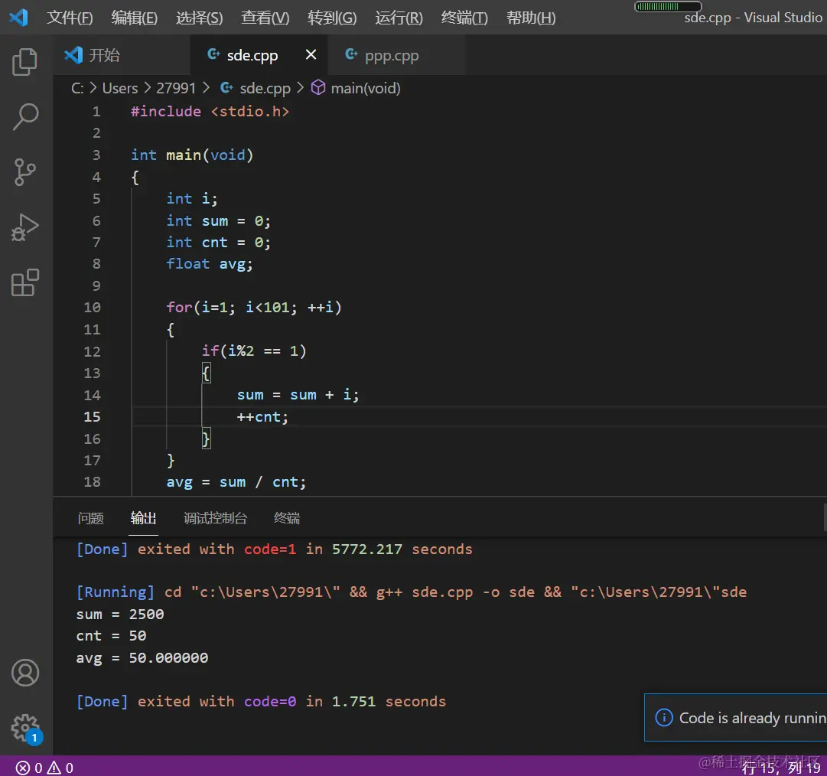Expand the Users breadcrumb folder
This screenshot has height=776, width=827.
pos(120,88)
